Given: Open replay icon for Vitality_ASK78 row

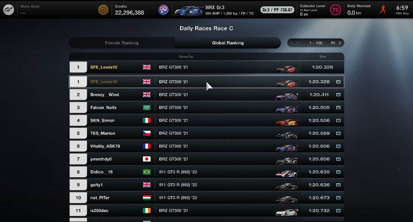Looking at the screenshot, I should [x=338, y=146].
